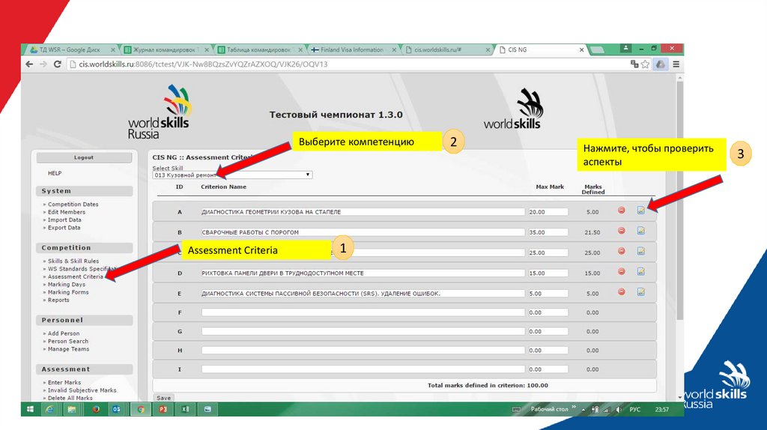Open Invalid Subjective Marks link
The image size is (767, 430).
coord(82,390)
